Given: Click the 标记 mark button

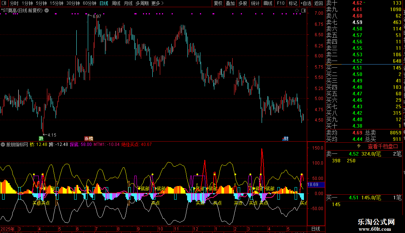Looking at the screenshot, I should pyautogui.click(x=293, y=3).
